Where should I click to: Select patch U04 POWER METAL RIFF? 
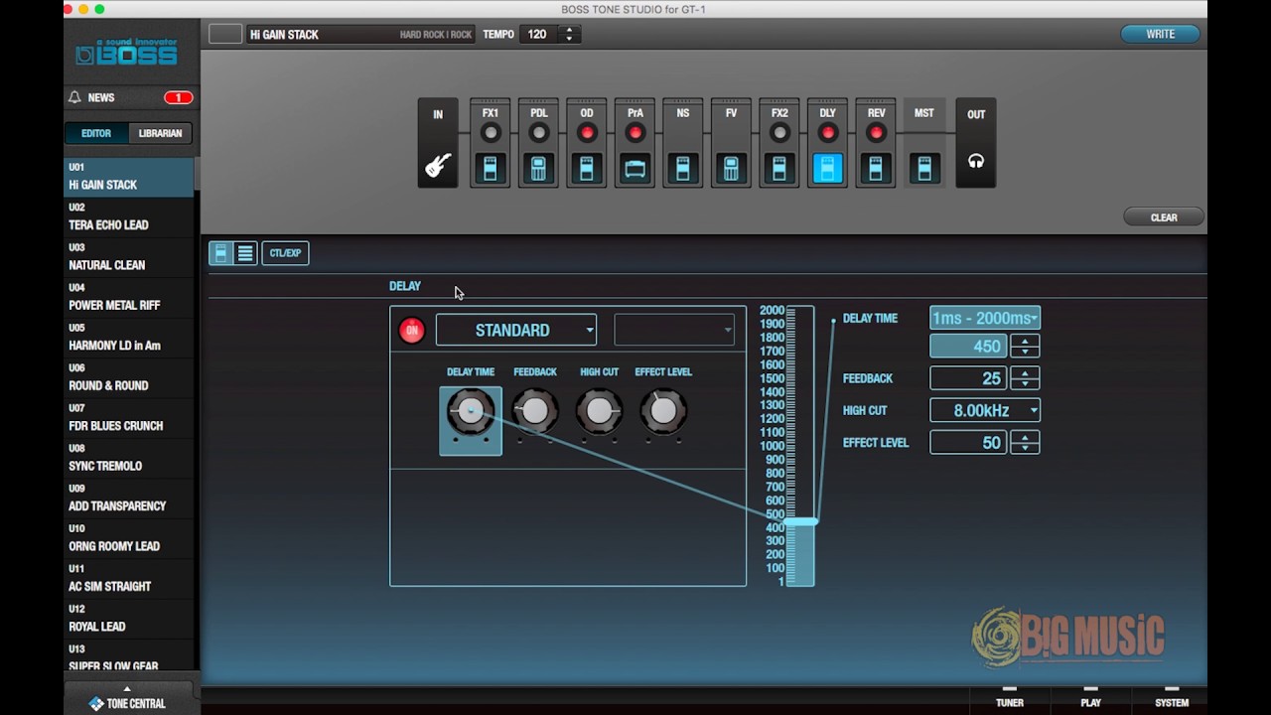[129, 298]
